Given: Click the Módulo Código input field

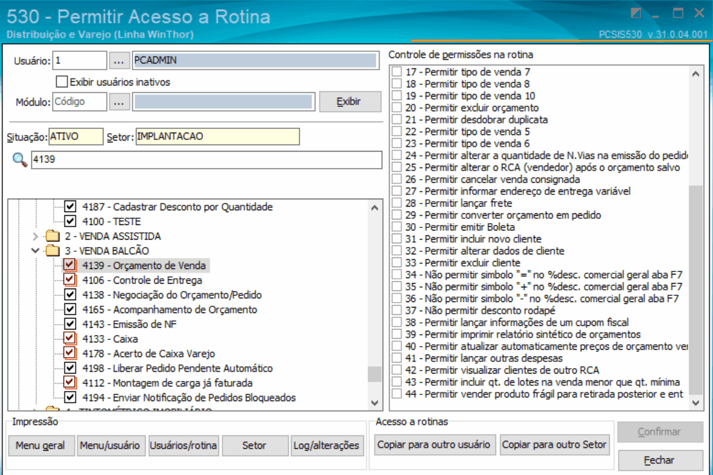Looking at the screenshot, I should tap(80, 102).
